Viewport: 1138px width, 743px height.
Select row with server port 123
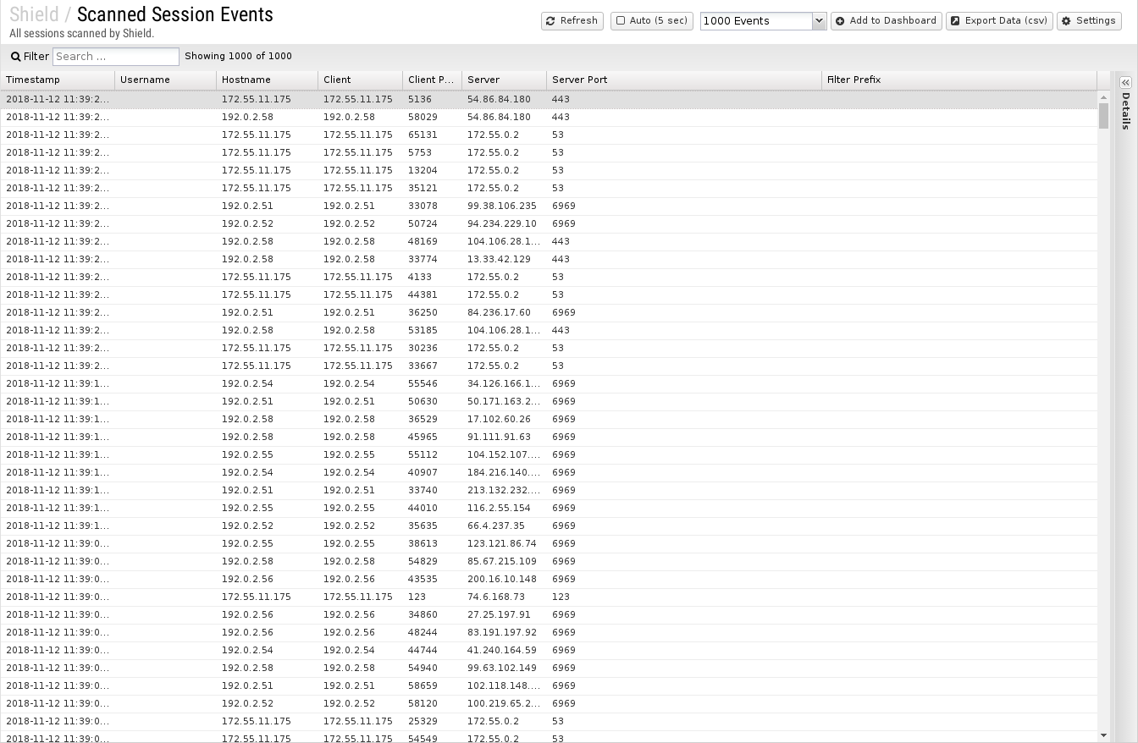click(x=561, y=597)
